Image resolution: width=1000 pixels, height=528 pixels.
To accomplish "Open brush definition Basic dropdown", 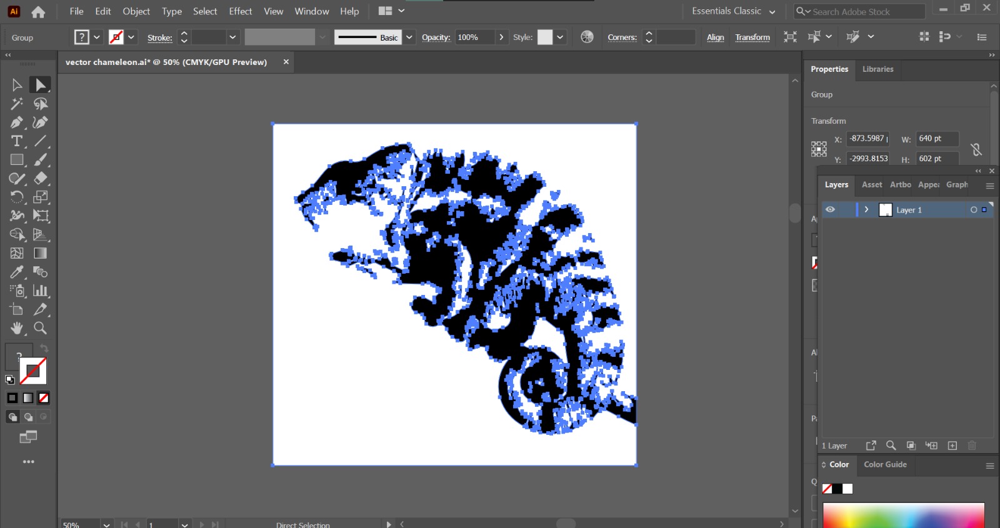I will pos(409,37).
